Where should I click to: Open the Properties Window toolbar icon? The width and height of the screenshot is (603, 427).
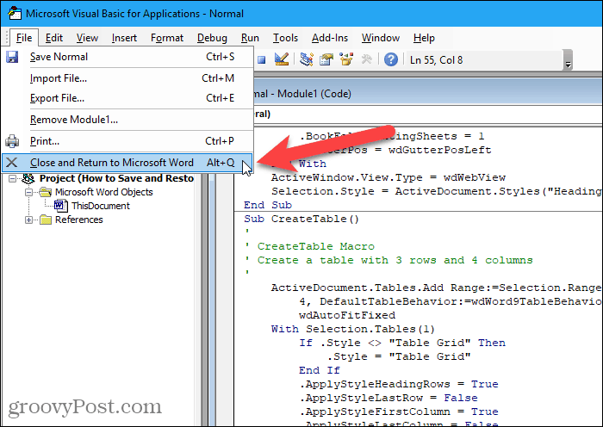point(326,59)
